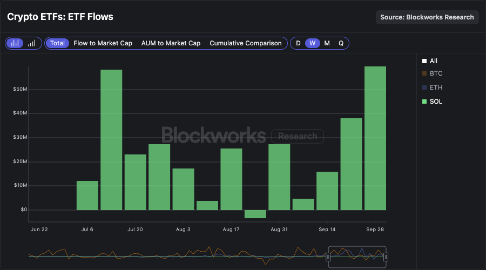Switch to AUM to Market Cap view
The height and width of the screenshot is (270, 486).
pos(171,43)
